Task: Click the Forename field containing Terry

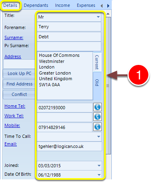Action: click(69, 27)
